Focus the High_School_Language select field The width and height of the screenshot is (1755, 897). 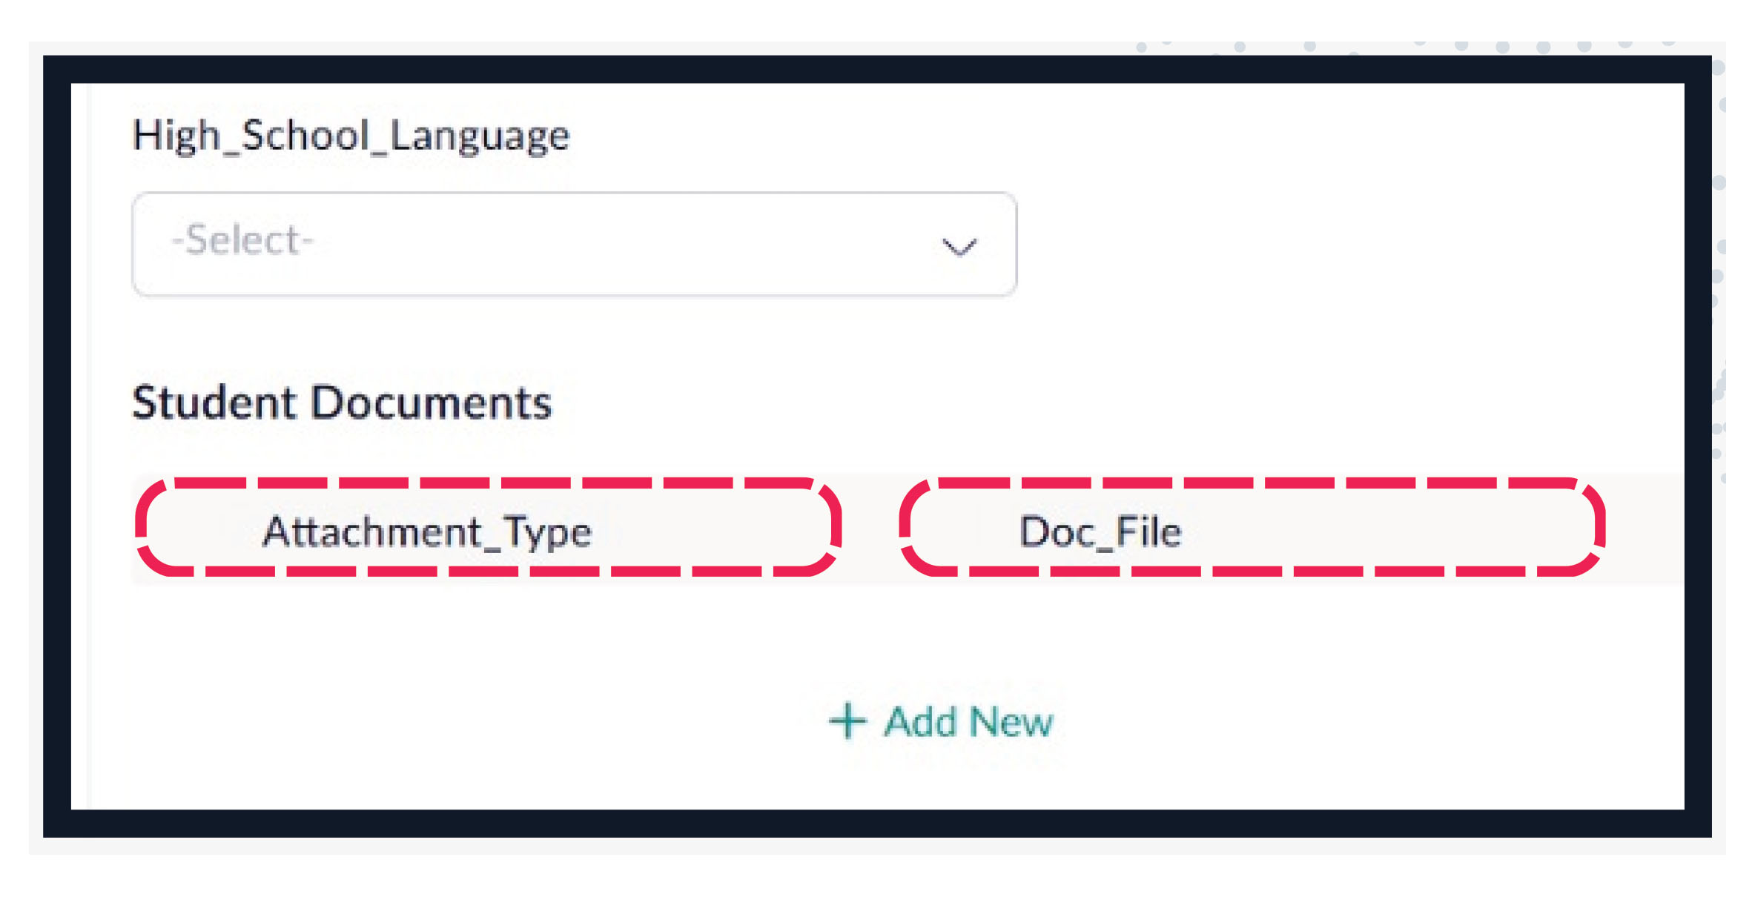574,244
